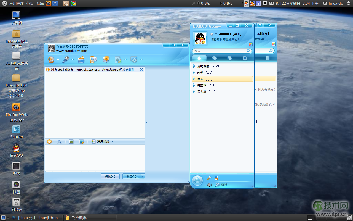The height and width of the screenshot is (221, 353).
Task: Switch to the contacts tab
Action: coord(199,58)
